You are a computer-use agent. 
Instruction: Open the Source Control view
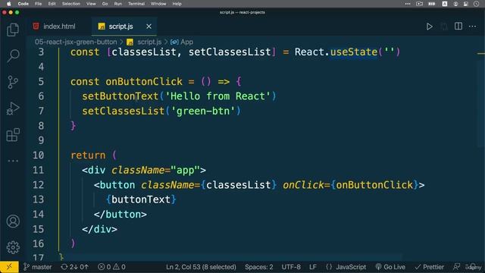tap(13, 83)
